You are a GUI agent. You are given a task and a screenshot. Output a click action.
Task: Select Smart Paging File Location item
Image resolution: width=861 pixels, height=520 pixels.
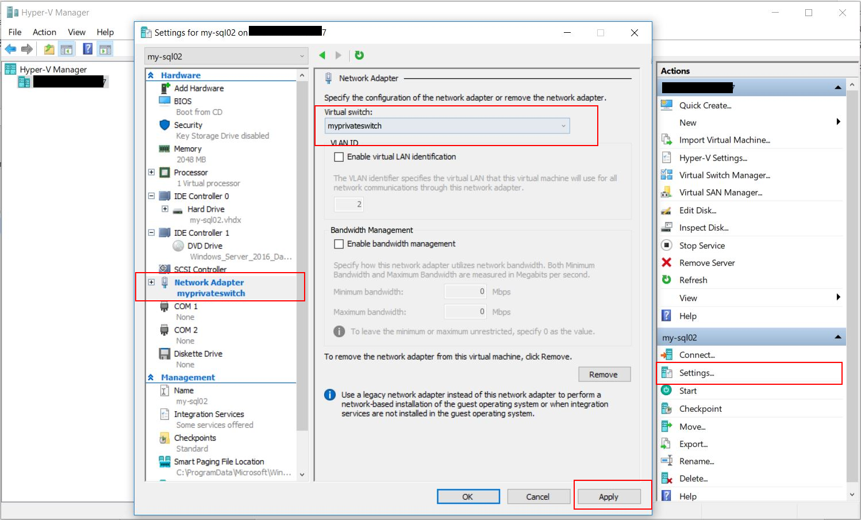coord(219,461)
